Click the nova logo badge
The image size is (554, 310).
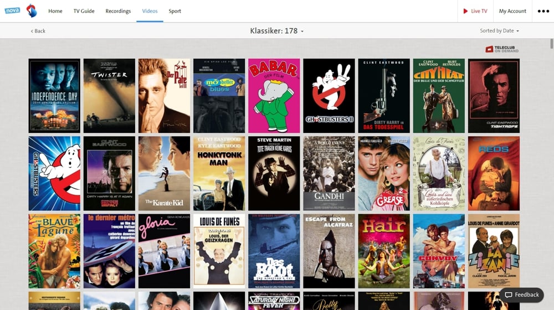click(x=12, y=11)
